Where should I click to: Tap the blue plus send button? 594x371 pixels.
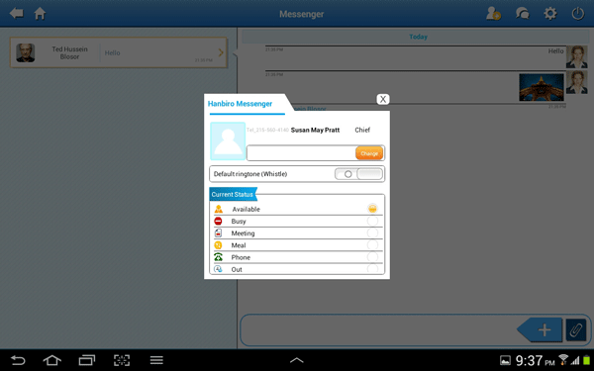tap(541, 329)
